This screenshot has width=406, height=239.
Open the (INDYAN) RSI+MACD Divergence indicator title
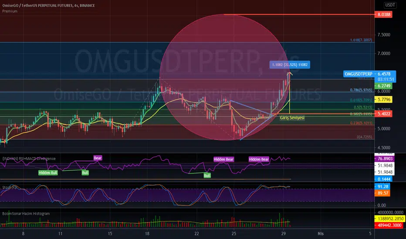coord(29,159)
